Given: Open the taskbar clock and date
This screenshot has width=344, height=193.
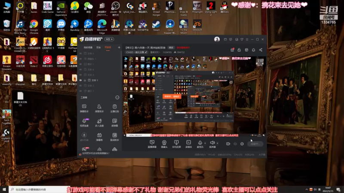Looking at the screenshot, I should [x=328, y=189].
